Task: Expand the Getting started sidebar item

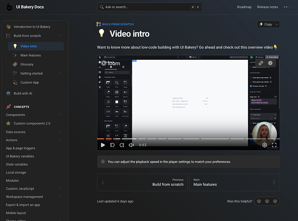Action: click(60, 73)
